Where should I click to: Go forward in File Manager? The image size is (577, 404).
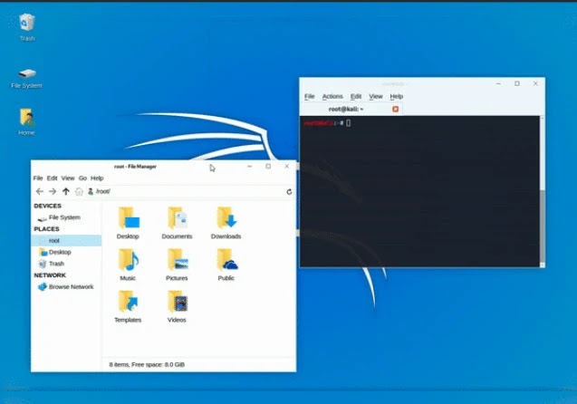(53, 191)
